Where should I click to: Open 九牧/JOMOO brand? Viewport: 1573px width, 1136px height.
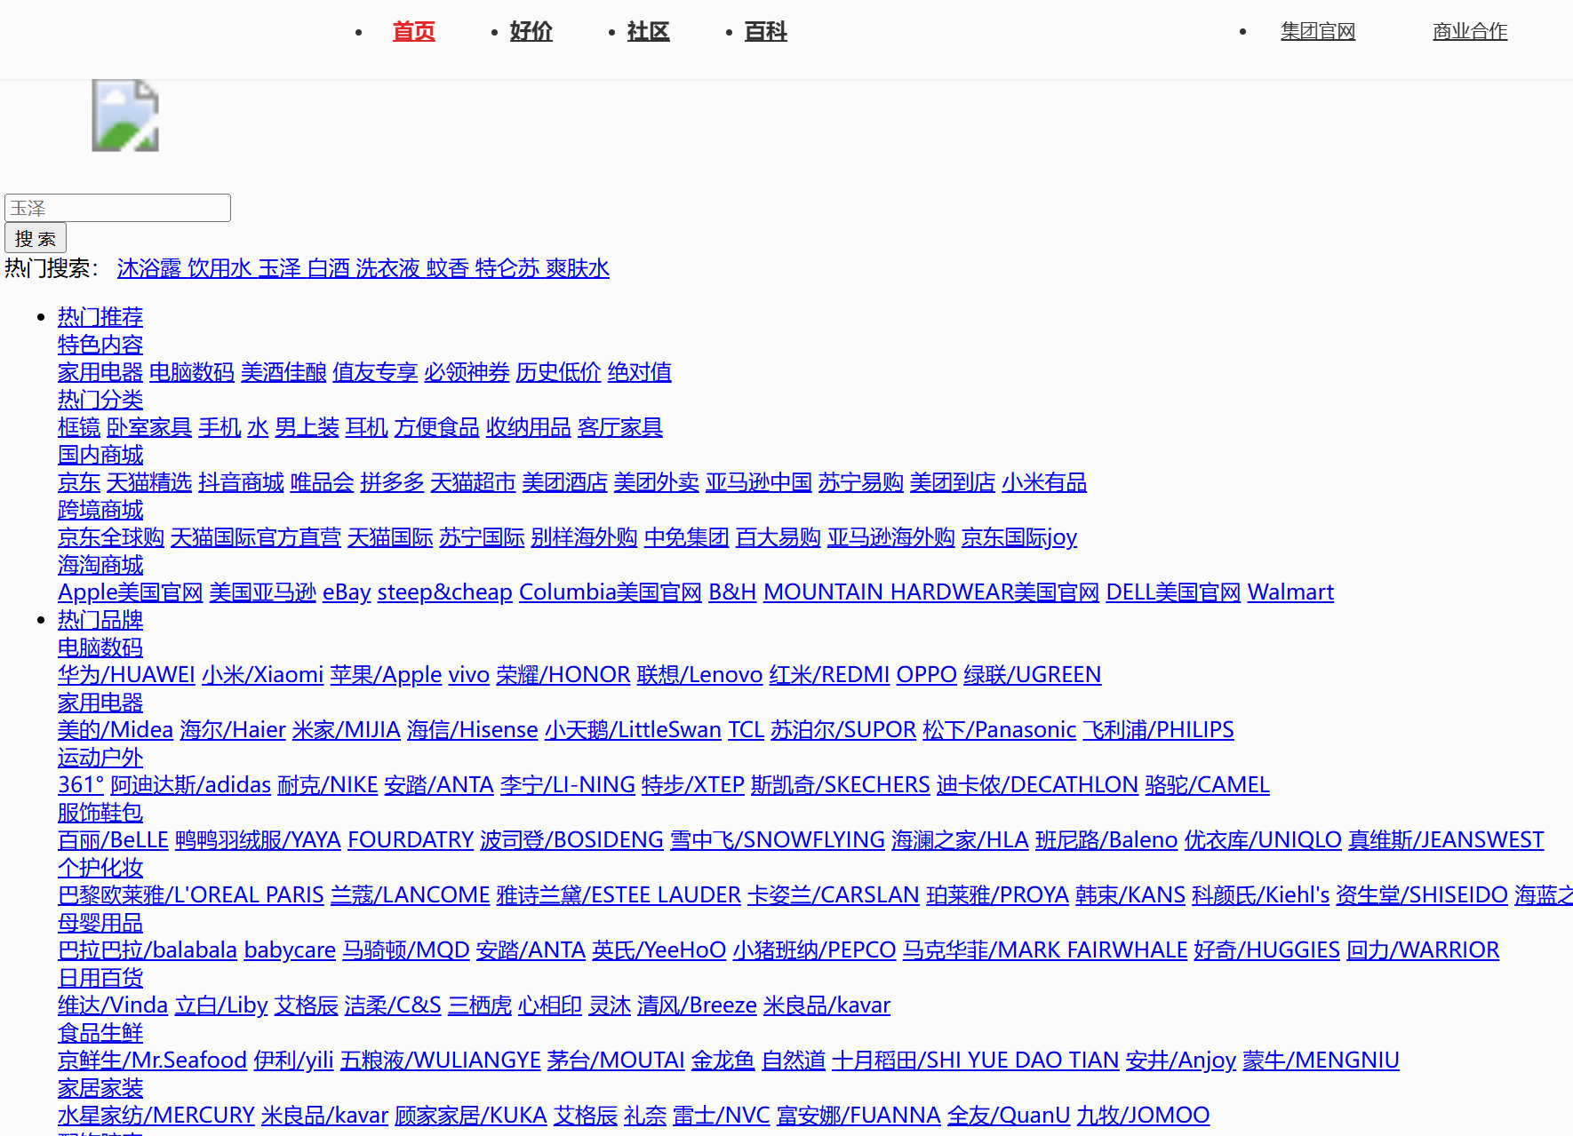point(1144,1116)
